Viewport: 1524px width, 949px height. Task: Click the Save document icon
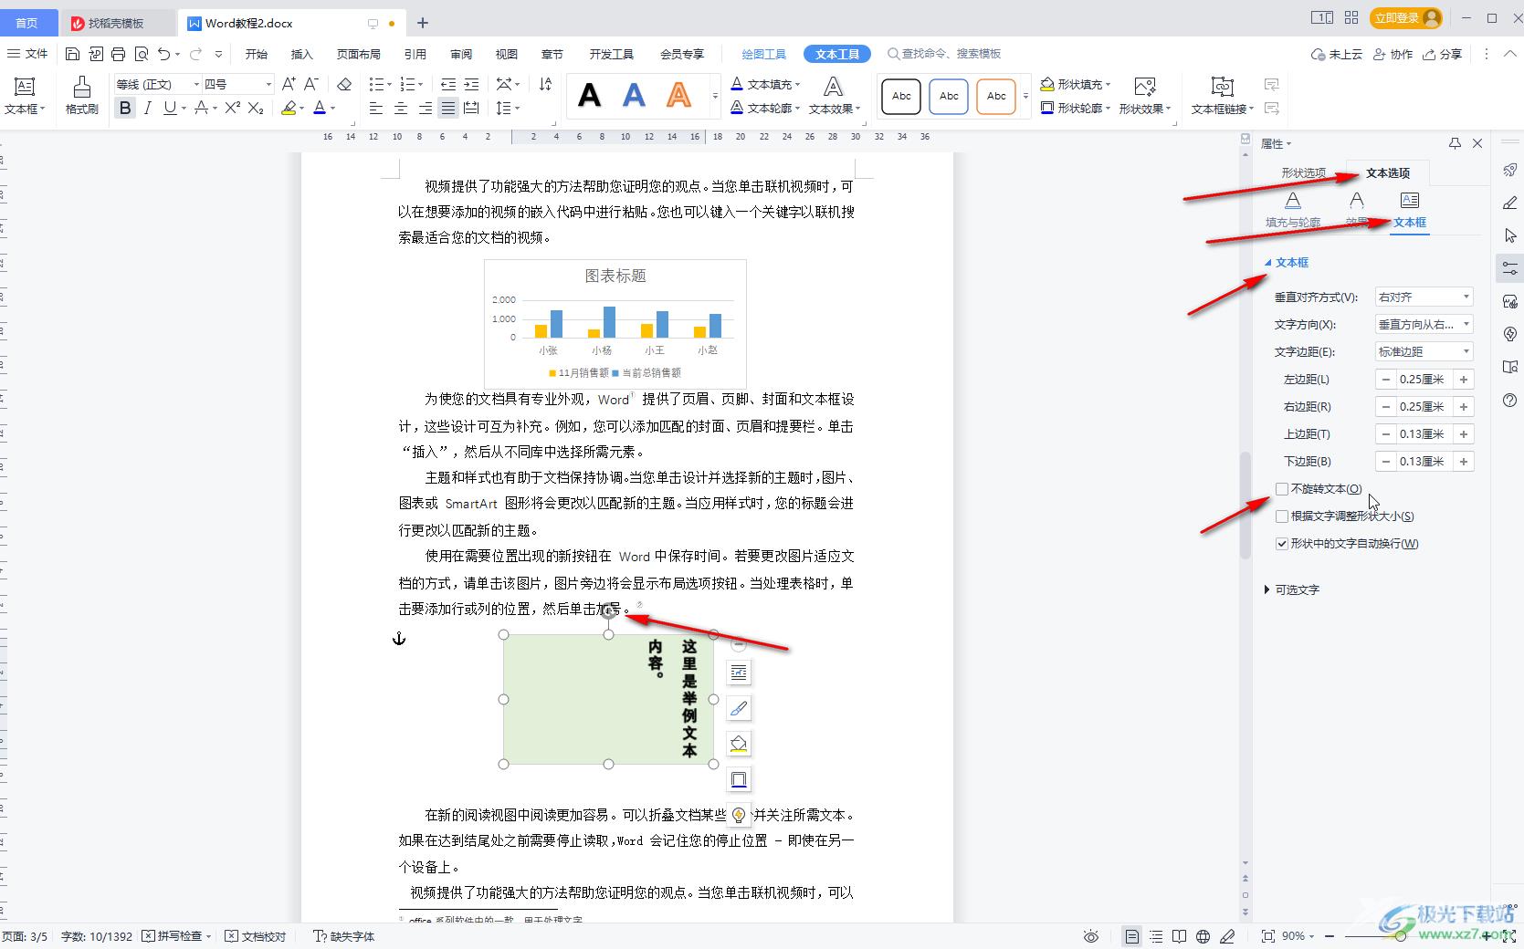click(73, 54)
